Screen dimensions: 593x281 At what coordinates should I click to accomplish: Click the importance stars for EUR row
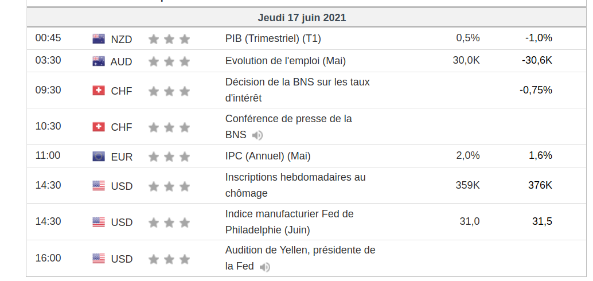point(169,157)
